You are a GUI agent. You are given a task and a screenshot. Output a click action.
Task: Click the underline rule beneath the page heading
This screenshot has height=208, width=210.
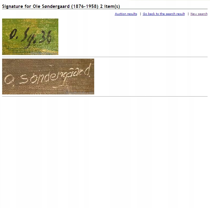[105, 9]
